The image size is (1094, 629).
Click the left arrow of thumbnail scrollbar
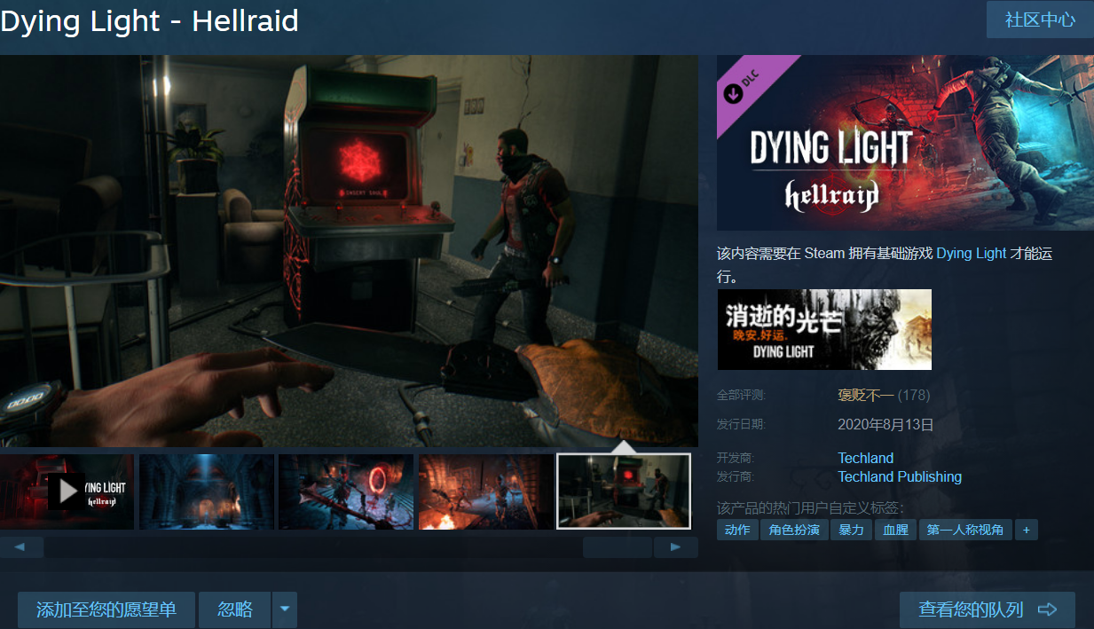click(x=22, y=547)
